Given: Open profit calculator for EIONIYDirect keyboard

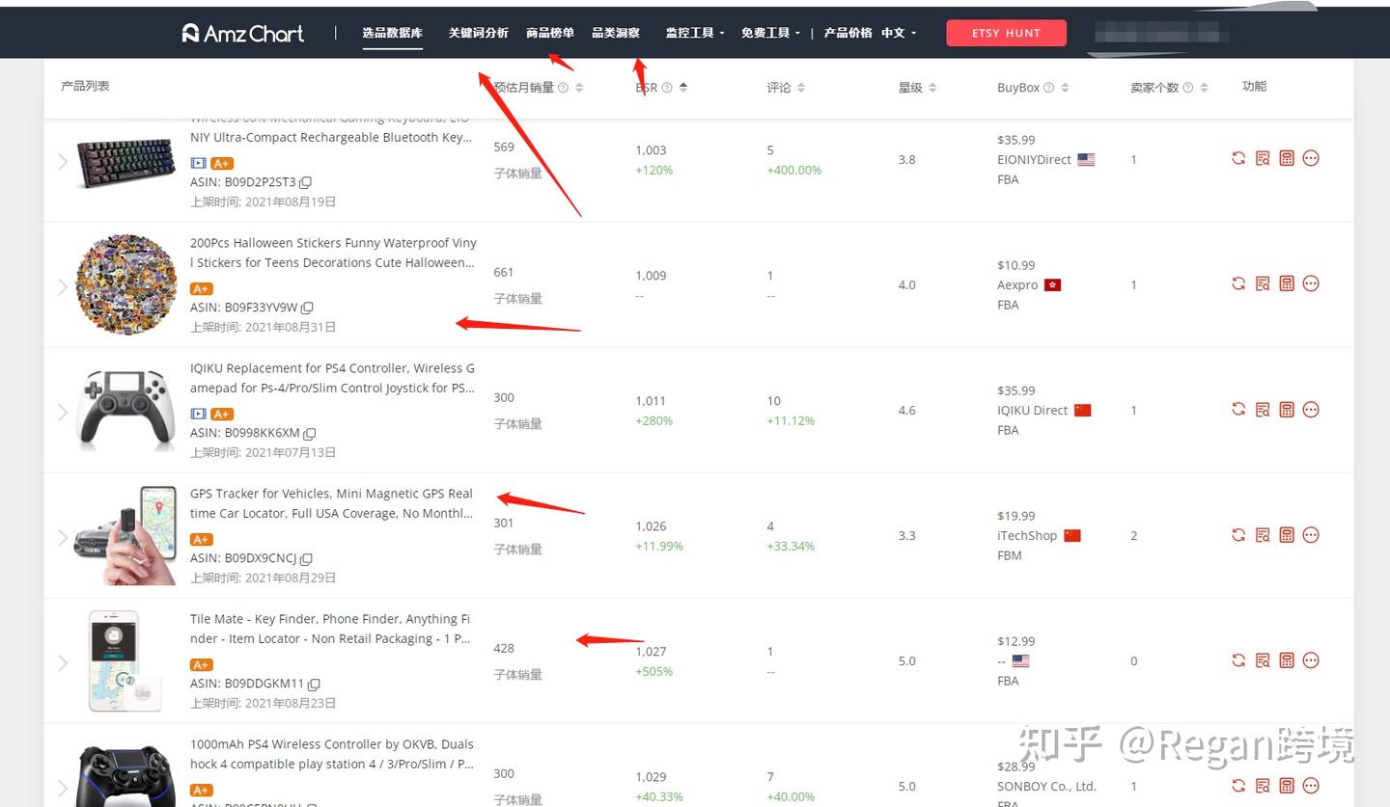Looking at the screenshot, I should (1287, 158).
